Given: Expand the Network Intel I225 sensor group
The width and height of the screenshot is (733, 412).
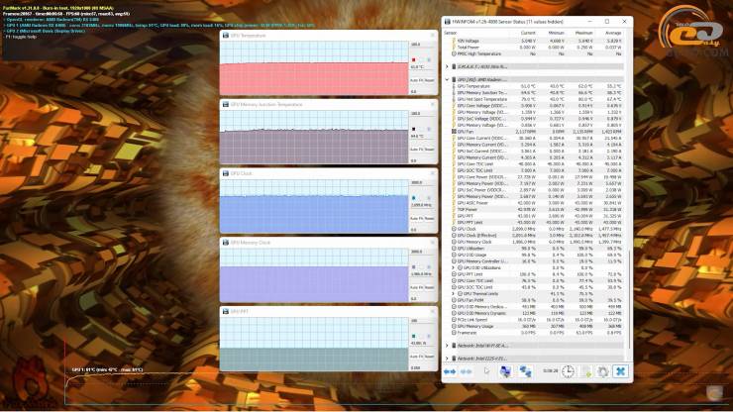Looking at the screenshot, I should 447,359.
